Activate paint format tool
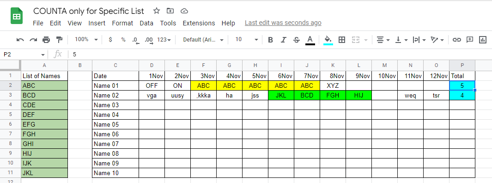The width and height of the screenshot is (492, 183). pos(59,40)
